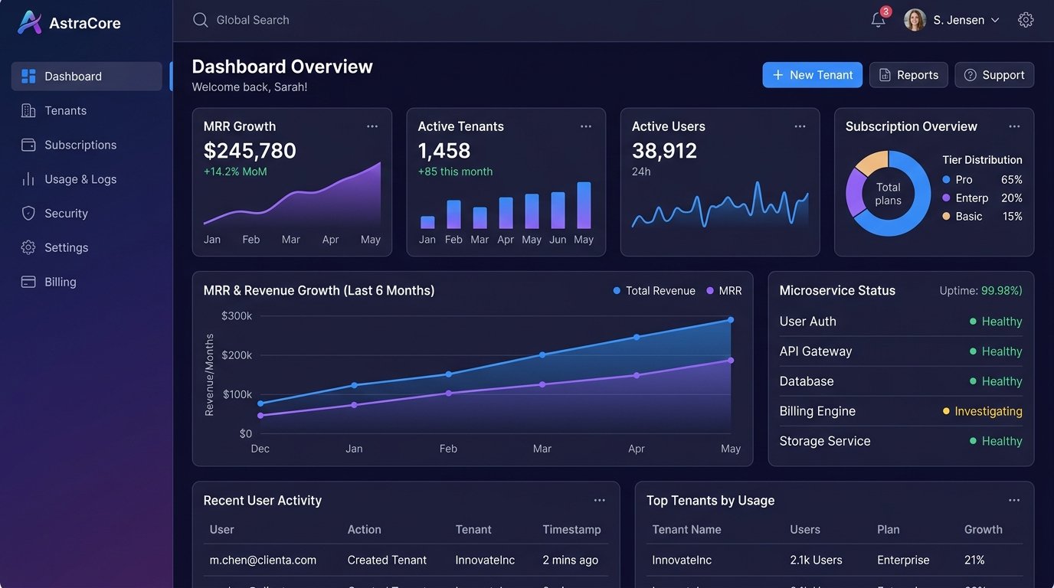1054x588 pixels.
Task: Toggle the Basic tier legend entry
Action: tap(983, 216)
